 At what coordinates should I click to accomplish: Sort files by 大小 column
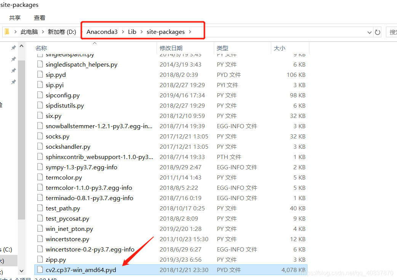(x=280, y=48)
